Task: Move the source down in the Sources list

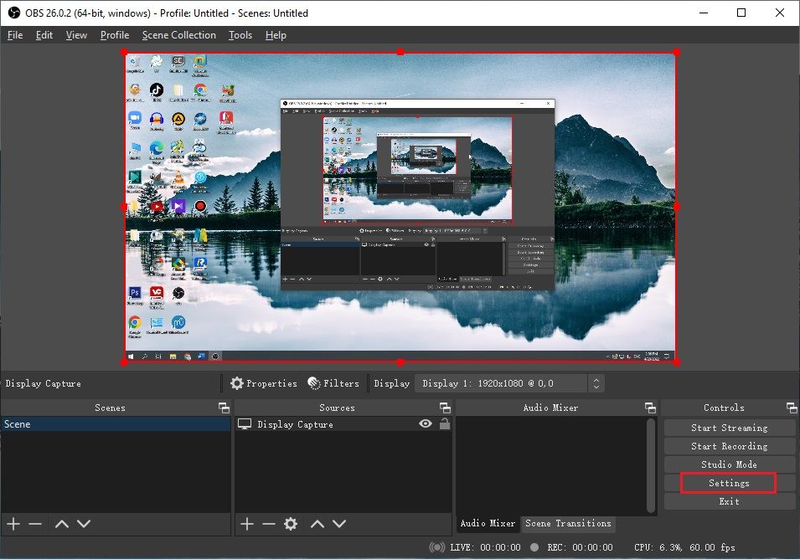Action: pos(339,523)
